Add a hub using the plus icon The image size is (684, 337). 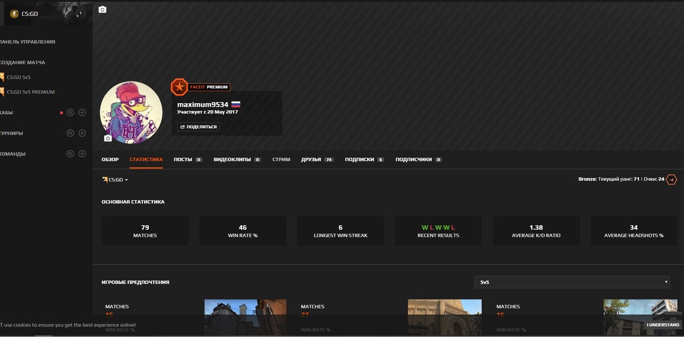82,112
